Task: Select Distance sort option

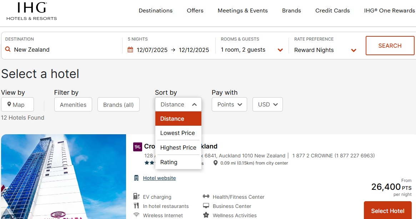Action: (x=178, y=119)
